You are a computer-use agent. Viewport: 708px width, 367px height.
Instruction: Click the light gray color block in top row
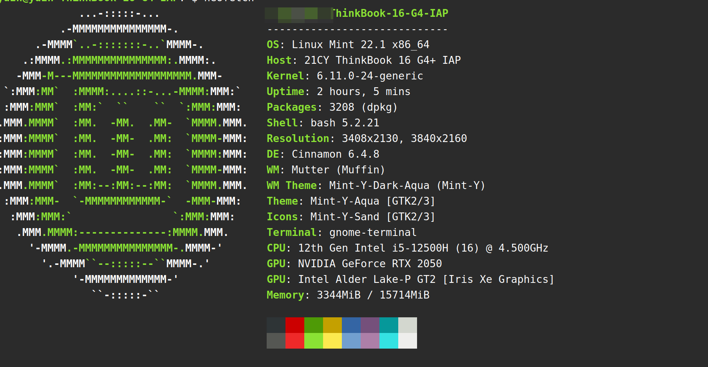pyautogui.click(x=408, y=325)
